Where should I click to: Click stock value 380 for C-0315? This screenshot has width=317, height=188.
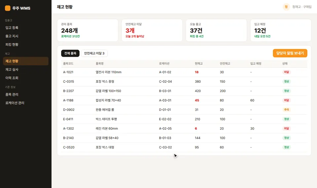[198, 81]
